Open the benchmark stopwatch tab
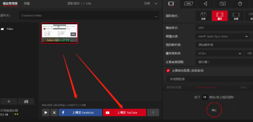The image size is (253, 122). pos(240,4)
